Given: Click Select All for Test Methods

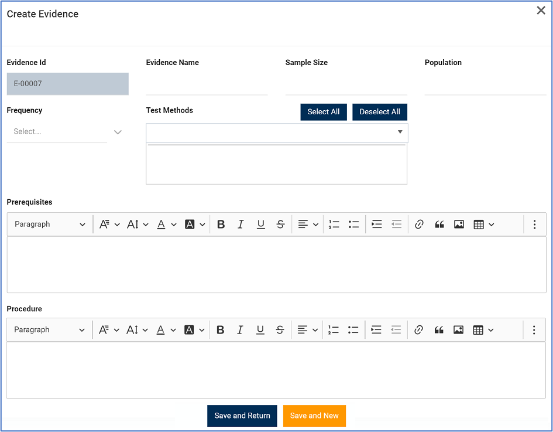Looking at the screenshot, I should [x=324, y=112].
